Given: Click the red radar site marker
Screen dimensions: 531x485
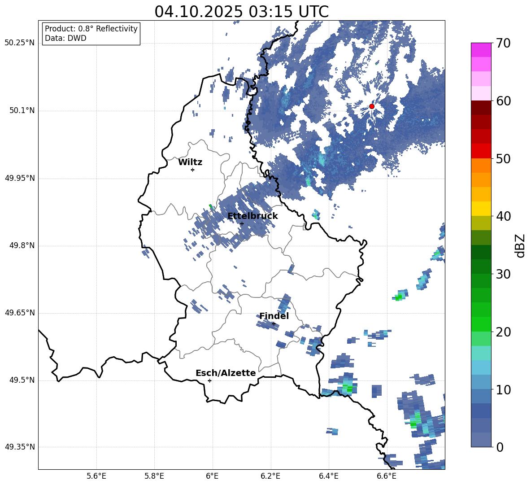Looking at the screenshot, I should [371, 106].
